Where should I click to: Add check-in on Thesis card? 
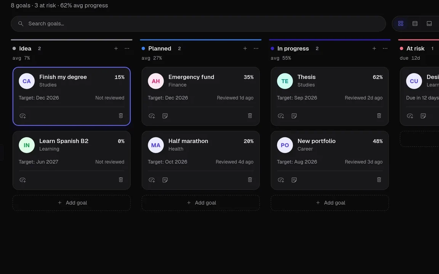pos(281,116)
